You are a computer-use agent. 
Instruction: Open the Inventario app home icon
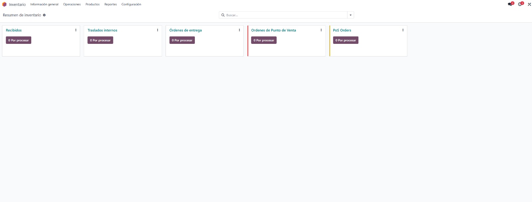pyautogui.click(x=4, y=4)
